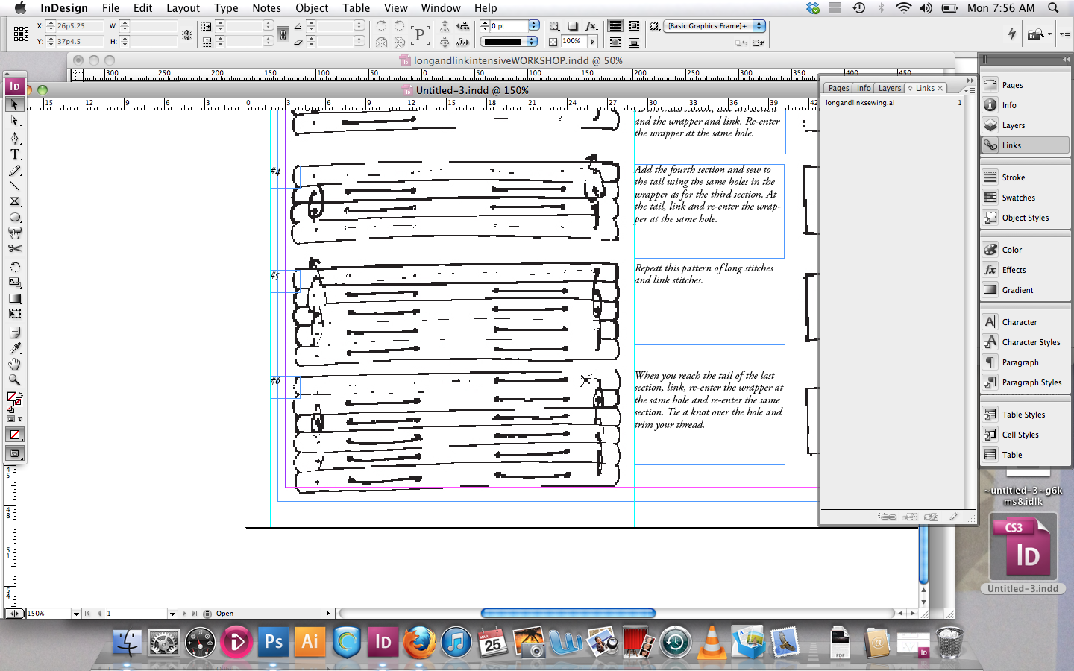Select the Direct Selection tool
Viewport: 1074px width, 671px height.
coord(14,121)
